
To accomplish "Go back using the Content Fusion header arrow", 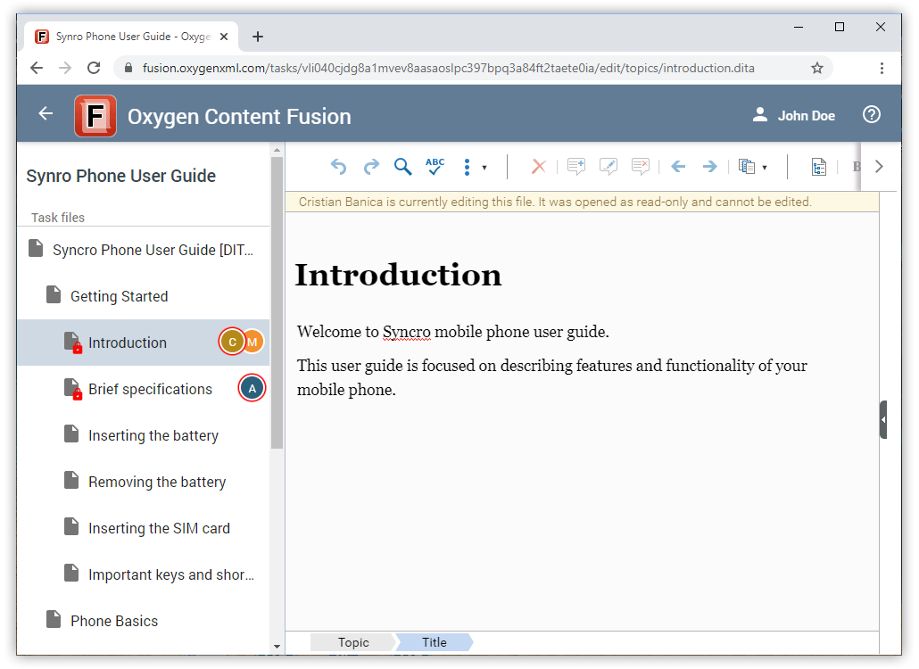I will (46, 113).
